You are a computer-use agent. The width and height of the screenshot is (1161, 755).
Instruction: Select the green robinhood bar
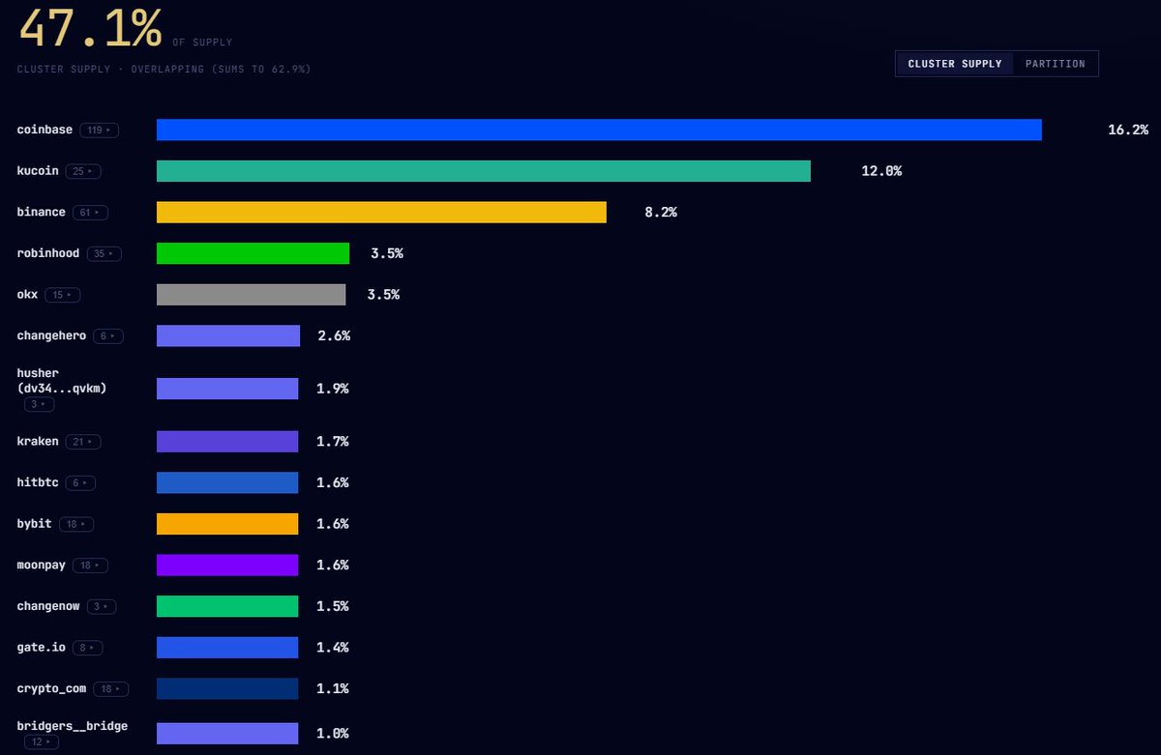pos(253,253)
